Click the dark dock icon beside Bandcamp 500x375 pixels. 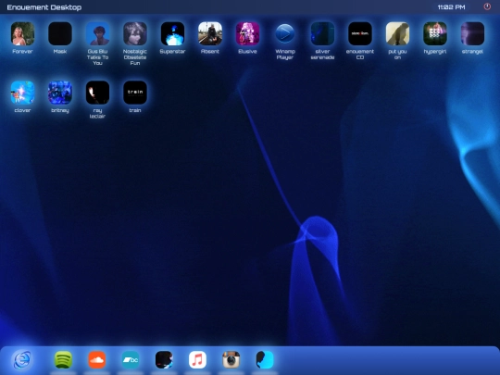click(x=164, y=360)
